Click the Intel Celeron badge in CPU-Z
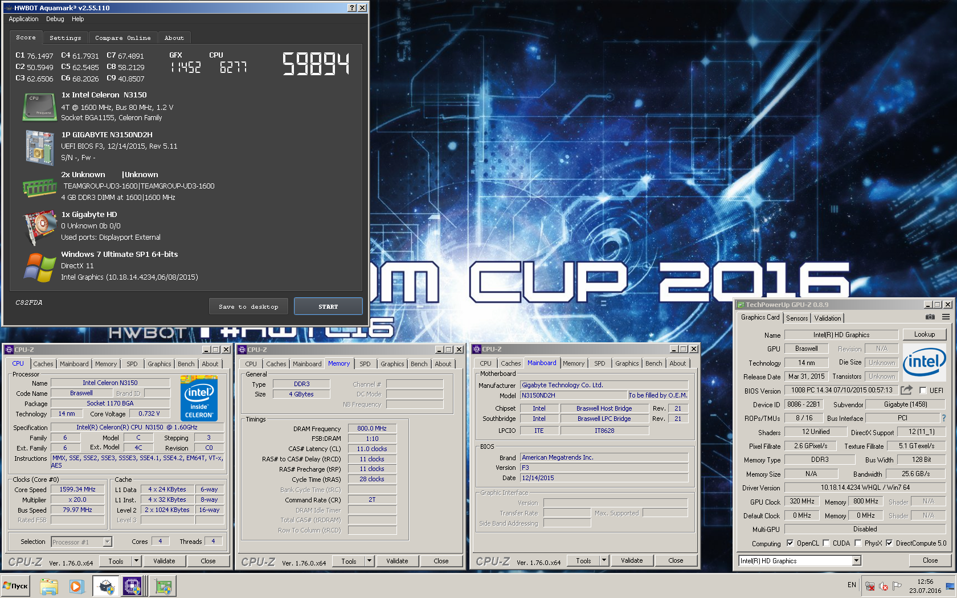957x598 pixels. click(199, 398)
